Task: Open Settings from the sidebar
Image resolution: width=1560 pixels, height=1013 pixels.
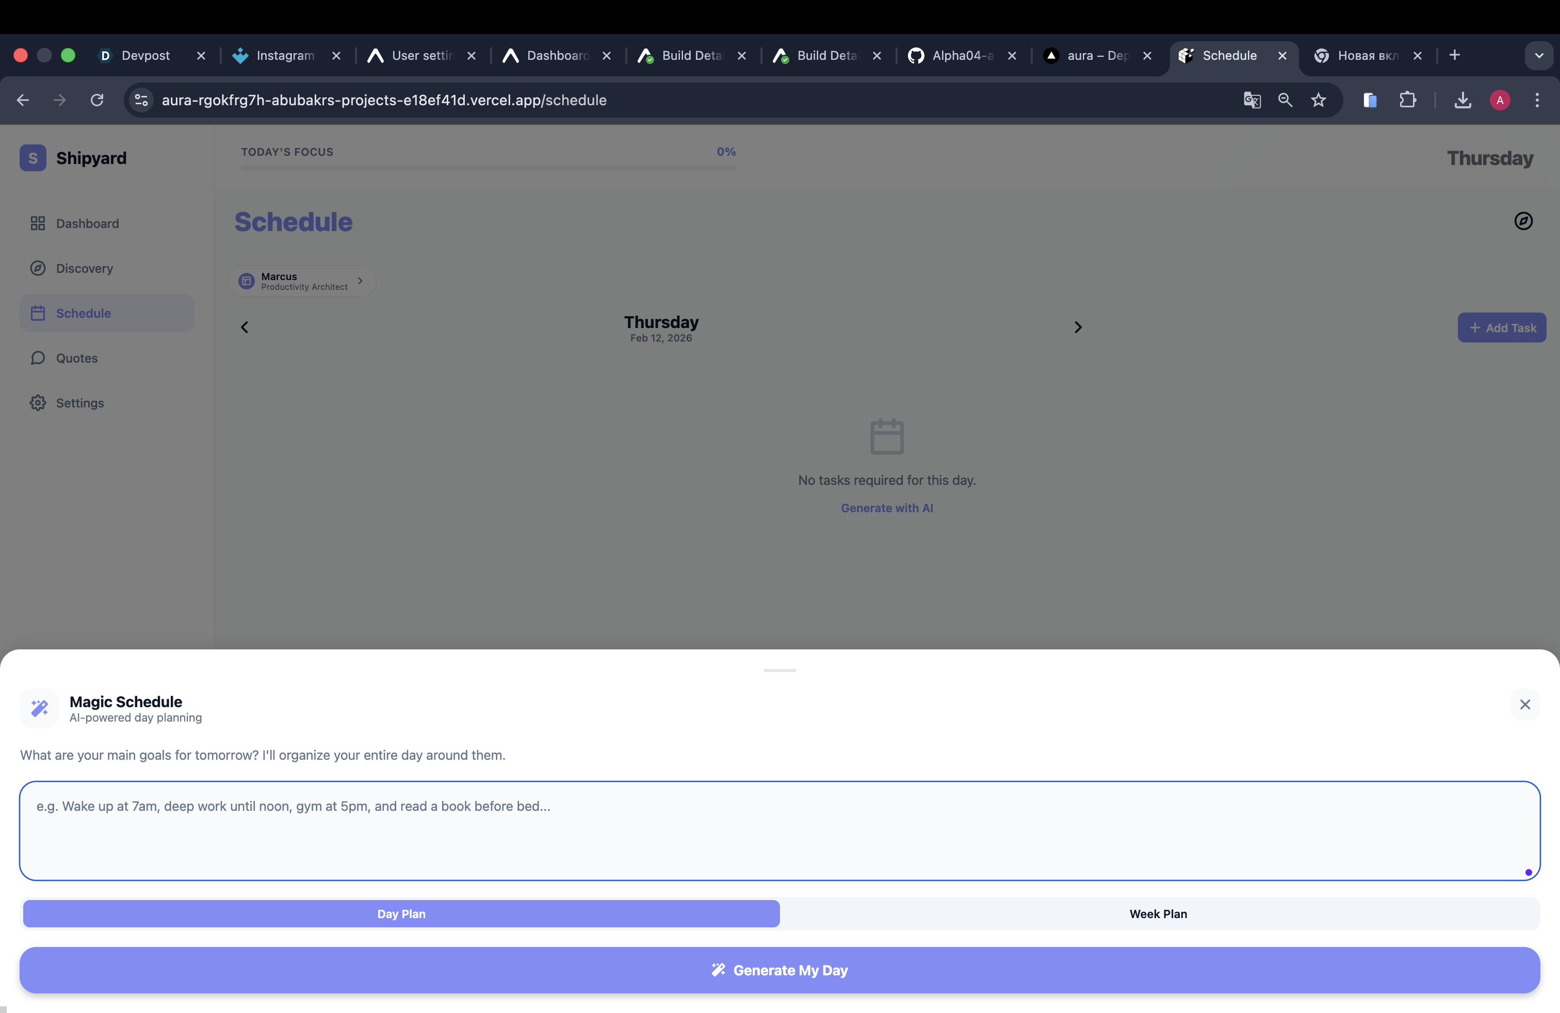Action: 79,403
